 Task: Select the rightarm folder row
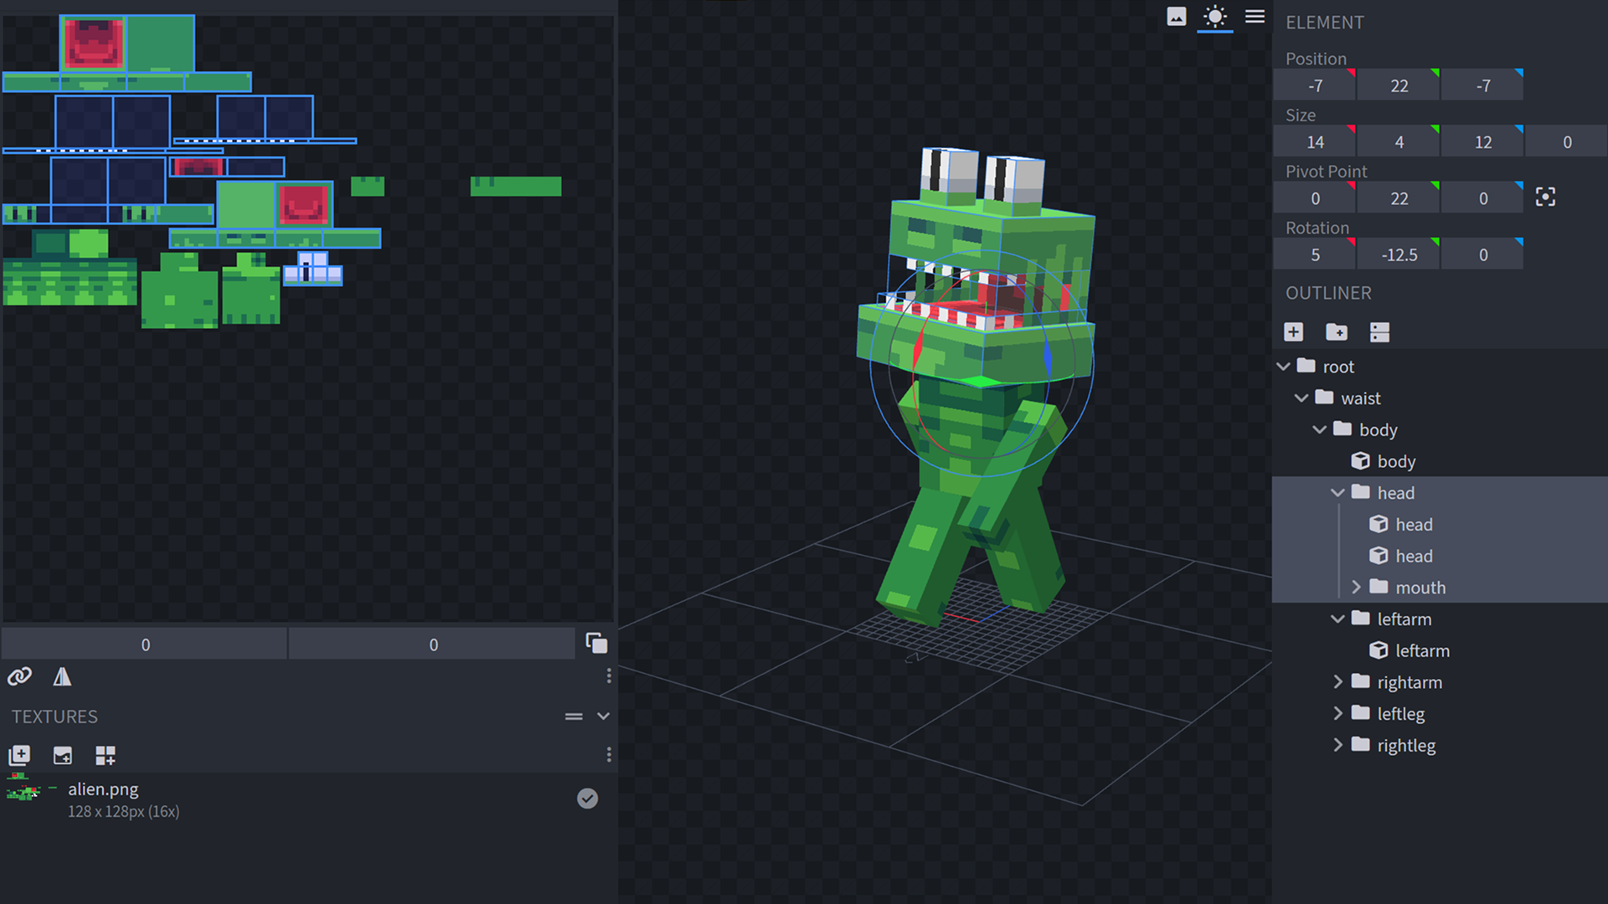coord(1440,682)
